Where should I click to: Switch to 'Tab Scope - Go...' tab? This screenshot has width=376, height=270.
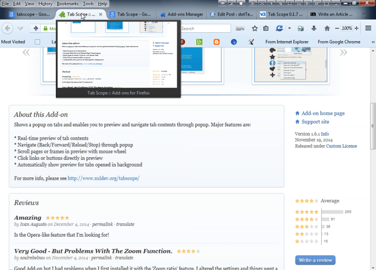(x=131, y=14)
